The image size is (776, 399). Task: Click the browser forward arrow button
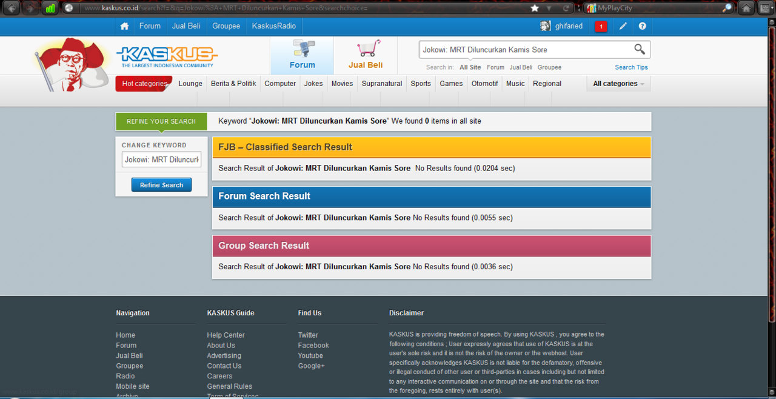point(30,8)
